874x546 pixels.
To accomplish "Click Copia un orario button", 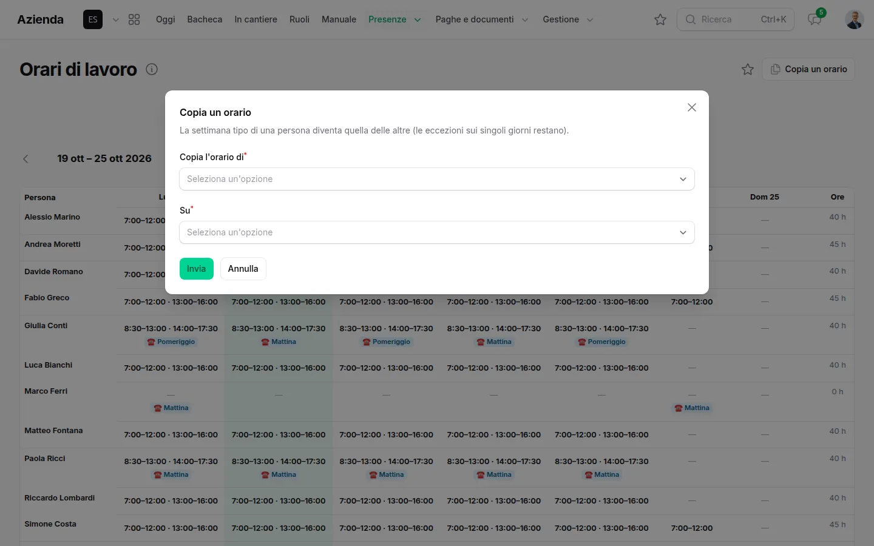I will coord(808,69).
